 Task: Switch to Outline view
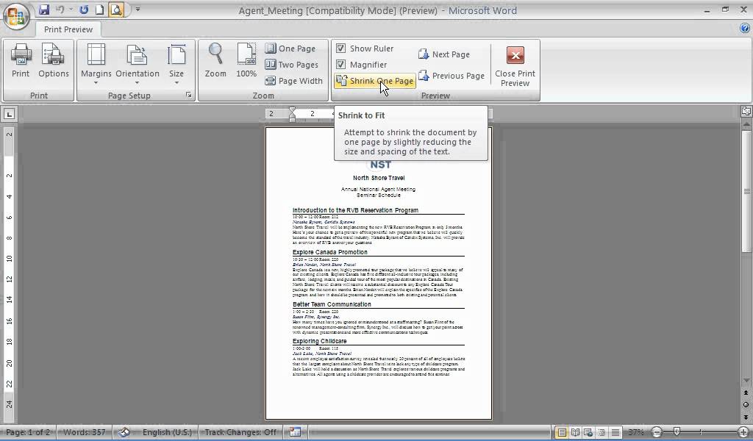point(602,432)
